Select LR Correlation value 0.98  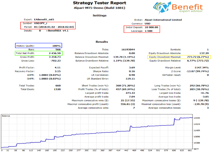coord(132,75)
